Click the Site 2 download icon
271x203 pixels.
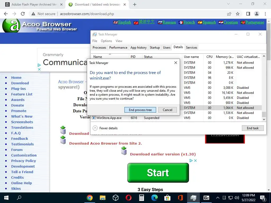click(x=63, y=140)
